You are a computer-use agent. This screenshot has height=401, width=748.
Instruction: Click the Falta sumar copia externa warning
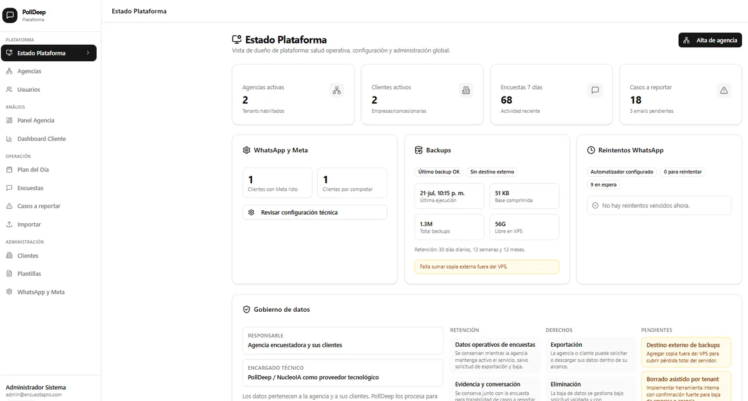point(487,267)
